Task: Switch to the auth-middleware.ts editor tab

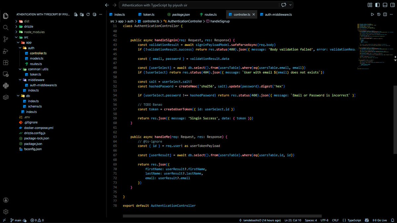Action: [x=276, y=15]
